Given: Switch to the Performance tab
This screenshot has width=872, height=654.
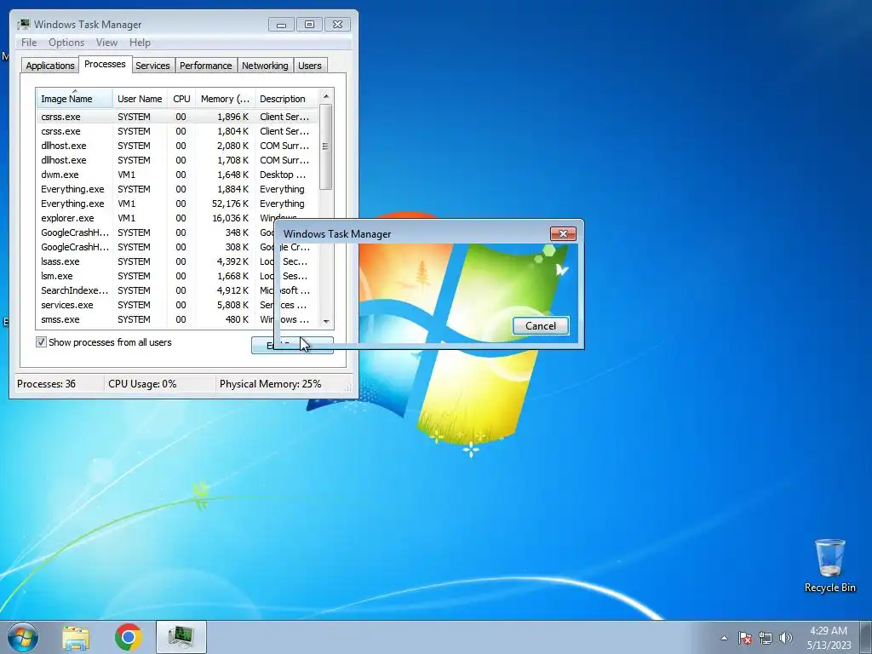Looking at the screenshot, I should tap(206, 66).
